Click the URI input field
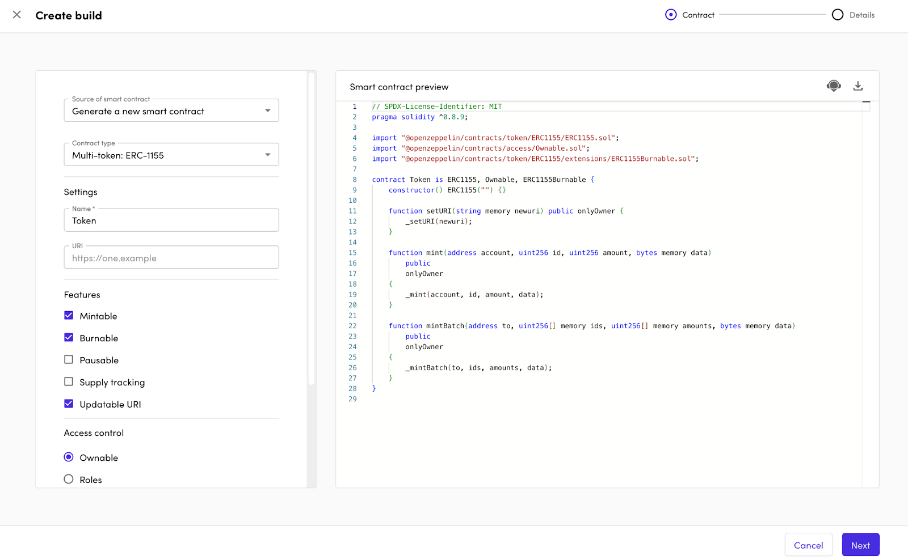The image size is (908, 560). 171,257
